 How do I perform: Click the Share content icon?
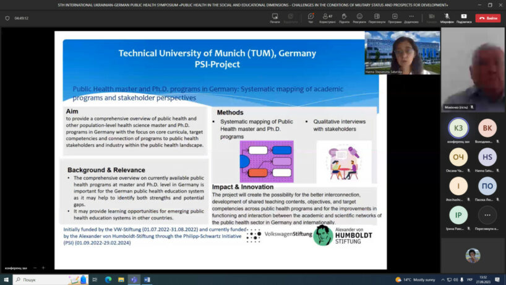(464, 17)
